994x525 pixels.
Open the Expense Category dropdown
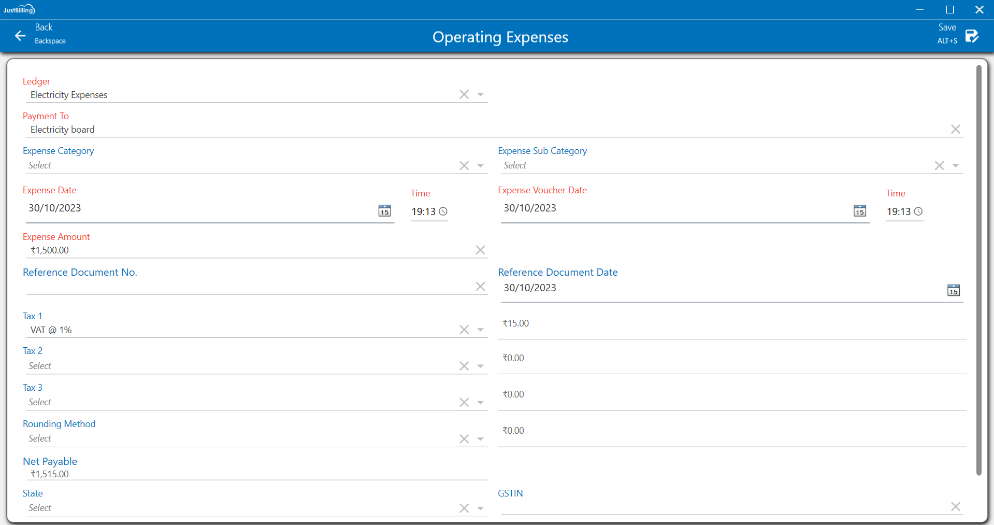(481, 166)
